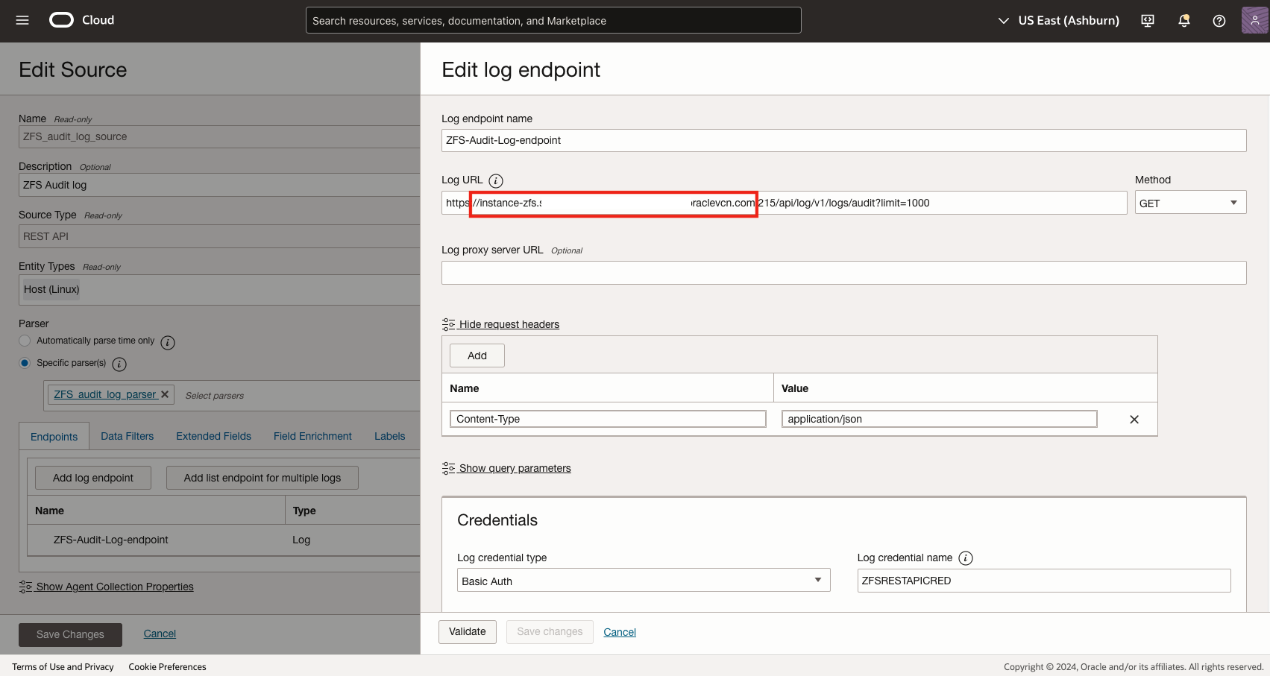1270x676 pixels.
Task: Open the Method dropdown showing GET
Action: pos(1189,202)
